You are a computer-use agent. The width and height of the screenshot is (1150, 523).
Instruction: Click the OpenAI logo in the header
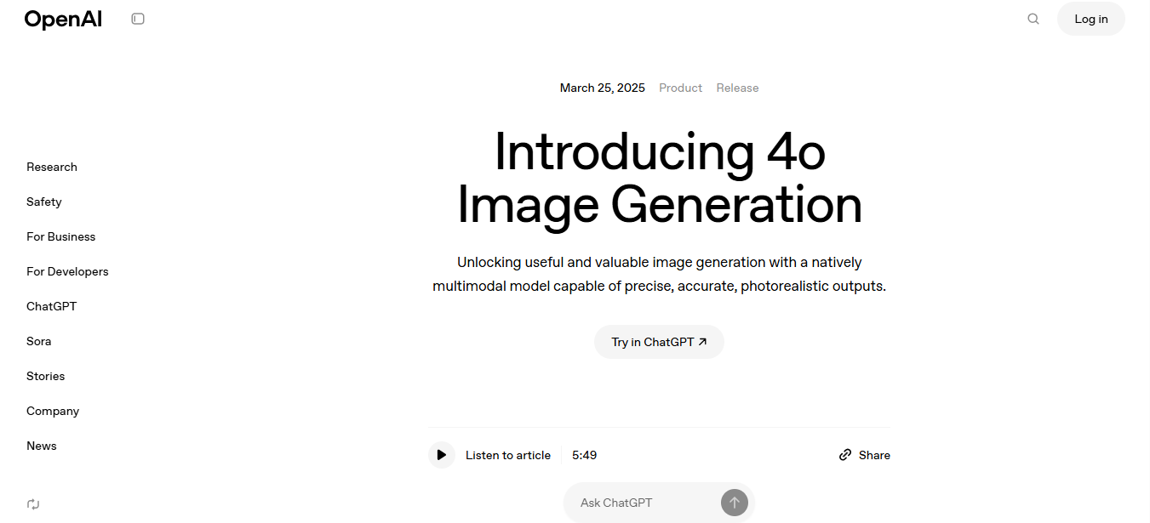[63, 19]
